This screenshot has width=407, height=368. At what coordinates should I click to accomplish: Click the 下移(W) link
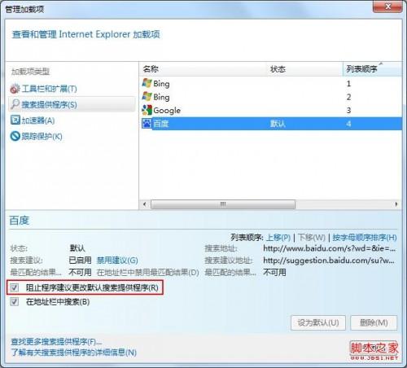312,238
